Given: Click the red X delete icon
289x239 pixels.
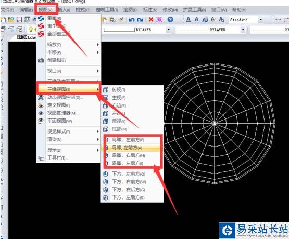Looking at the screenshot, I should click(151, 19).
